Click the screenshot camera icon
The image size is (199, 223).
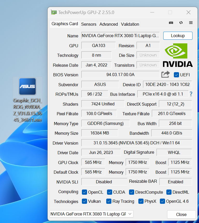[171, 23]
